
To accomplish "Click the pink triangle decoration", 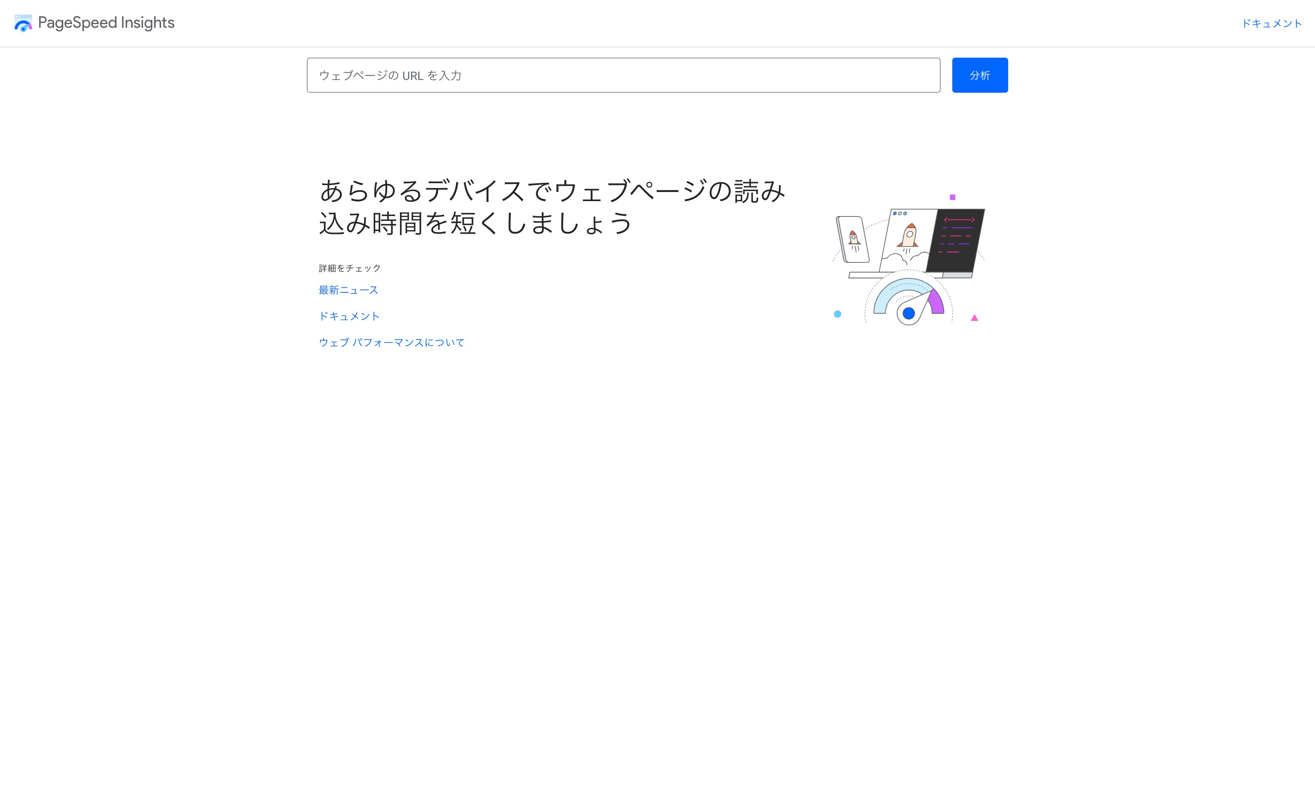I will point(975,318).
